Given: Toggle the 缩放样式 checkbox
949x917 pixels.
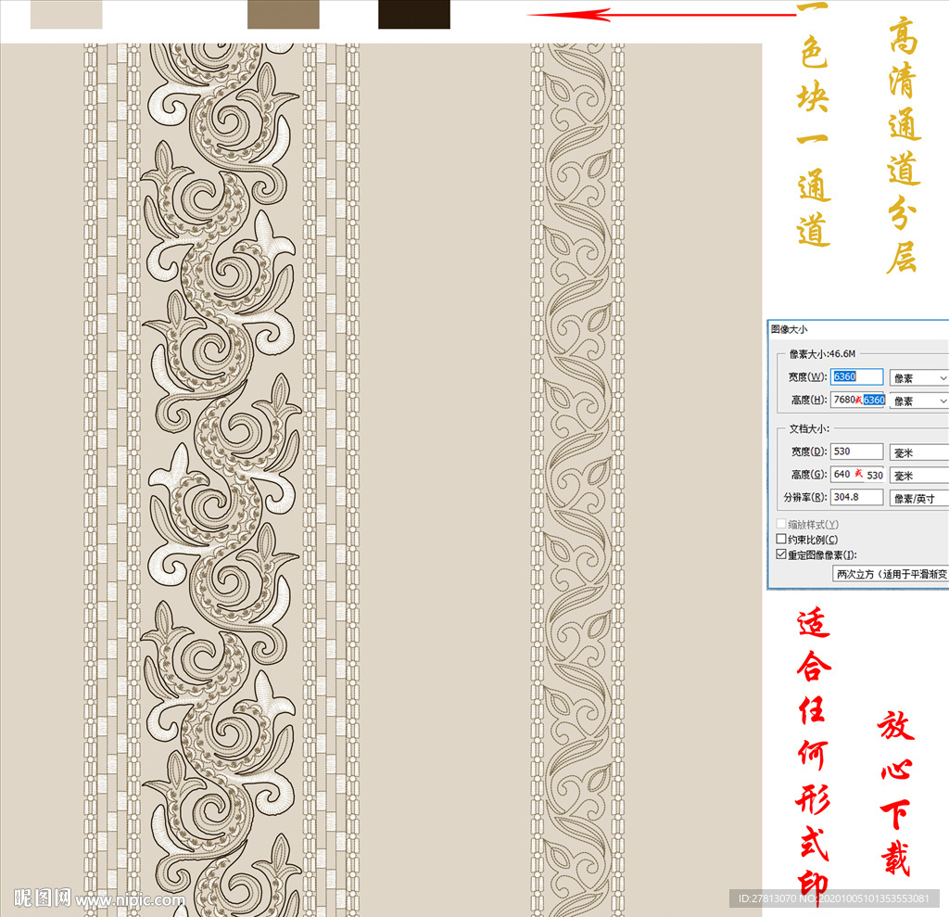Looking at the screenshot, I should click(781, 524).
